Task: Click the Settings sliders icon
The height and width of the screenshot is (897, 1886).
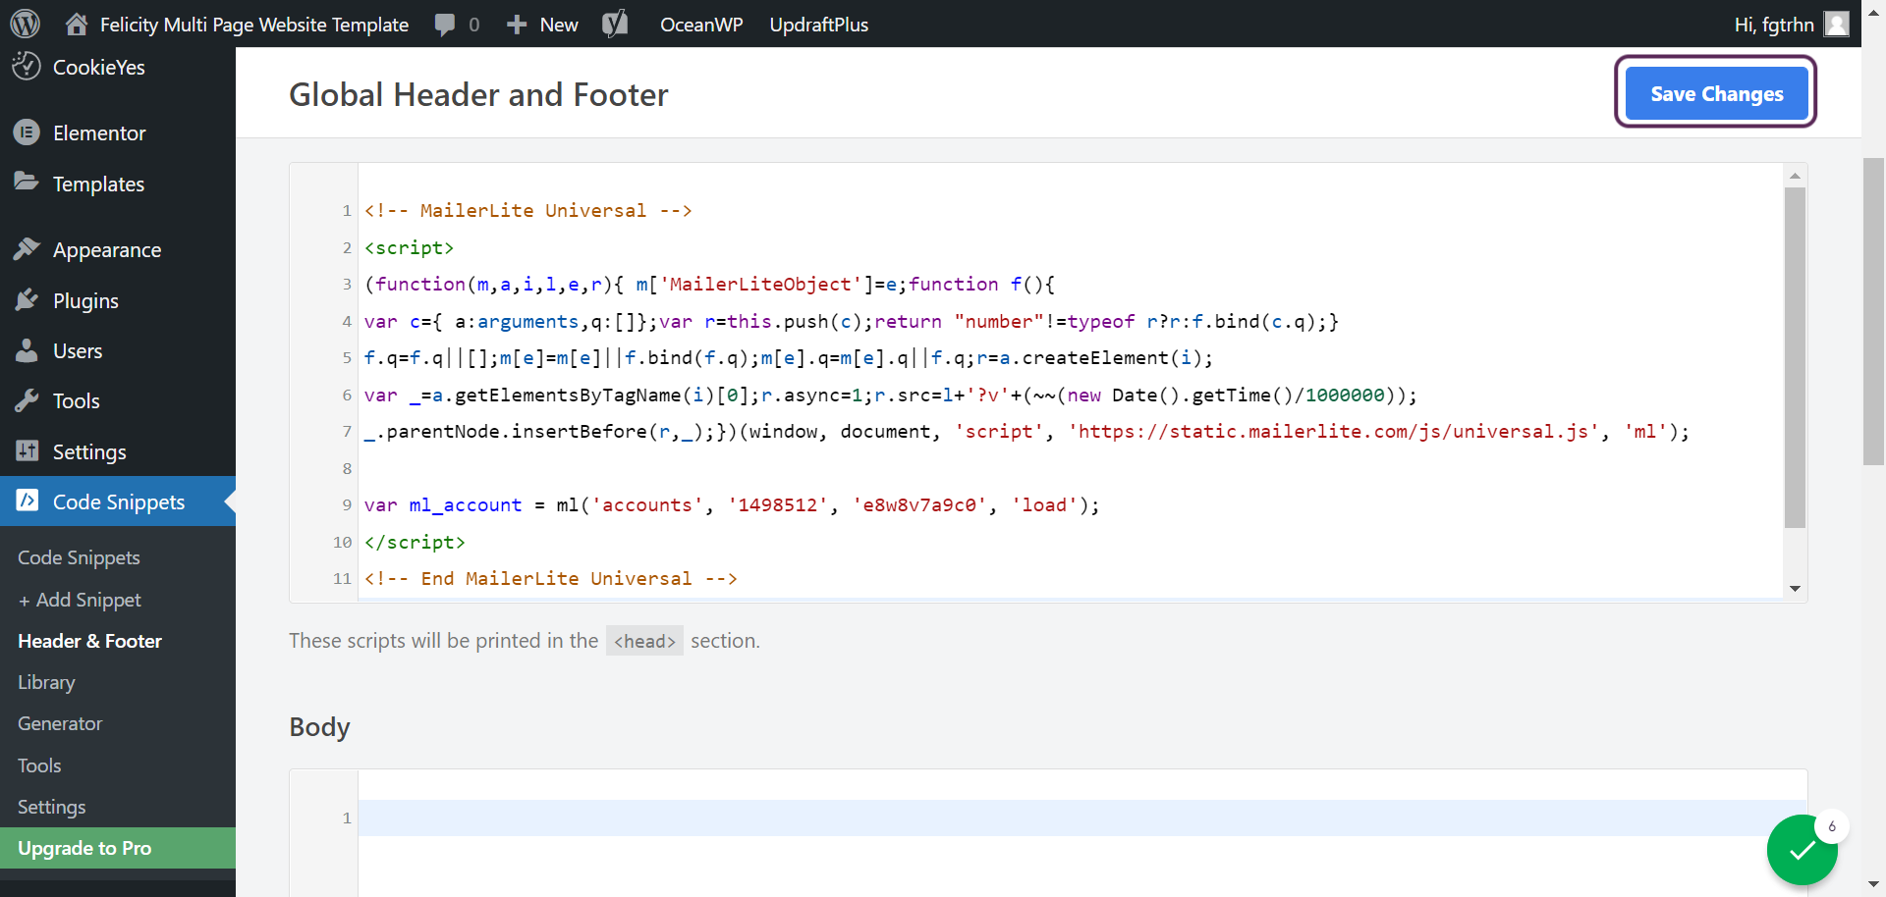Action: click(27, 451)
